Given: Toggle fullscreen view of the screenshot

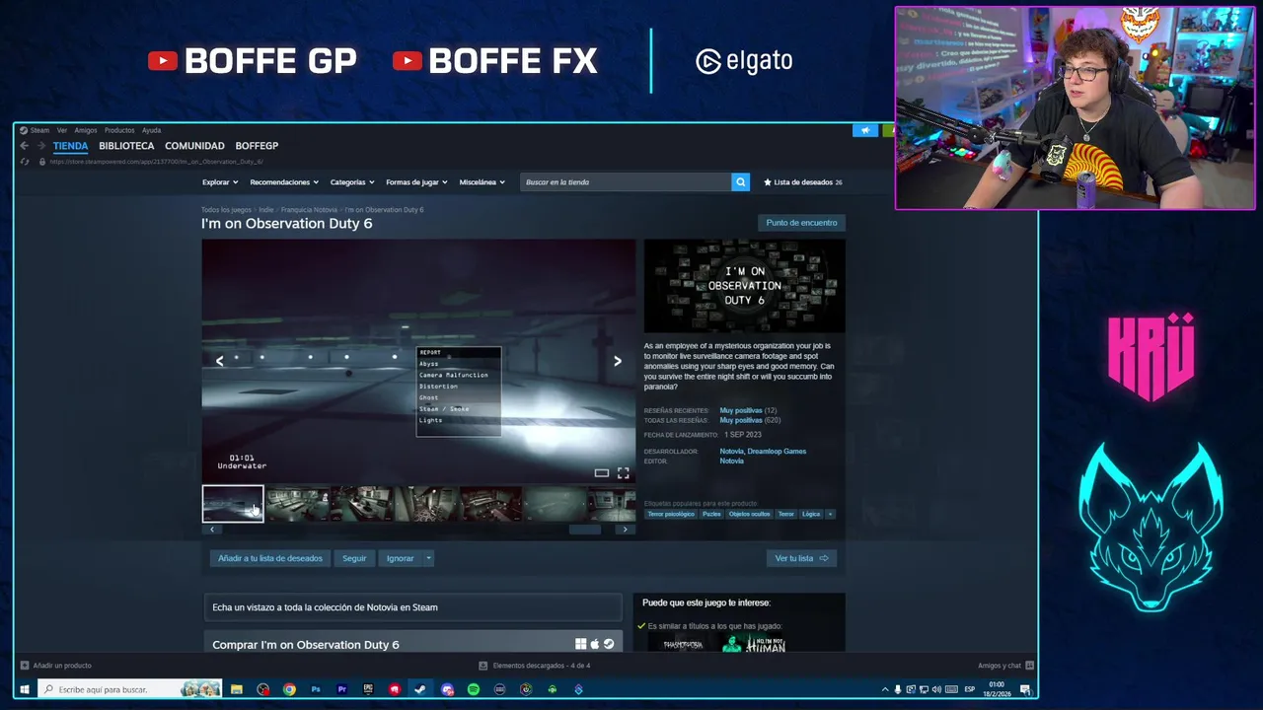Looking at the screenshot, I should pos(623,473).
